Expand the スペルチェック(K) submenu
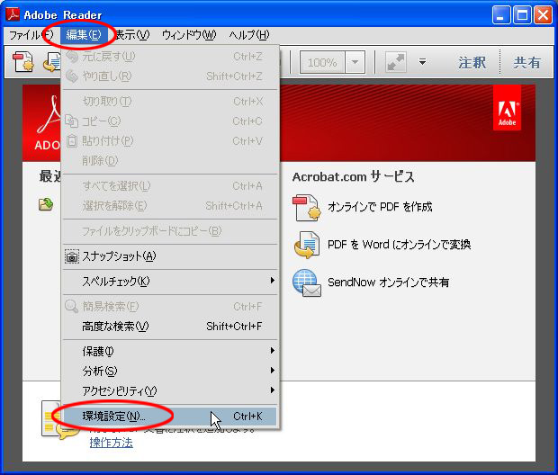The image size is (558, 475). 170,282
